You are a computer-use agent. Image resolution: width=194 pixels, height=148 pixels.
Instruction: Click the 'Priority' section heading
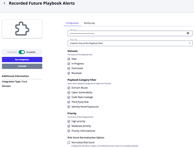click(72, 113)
